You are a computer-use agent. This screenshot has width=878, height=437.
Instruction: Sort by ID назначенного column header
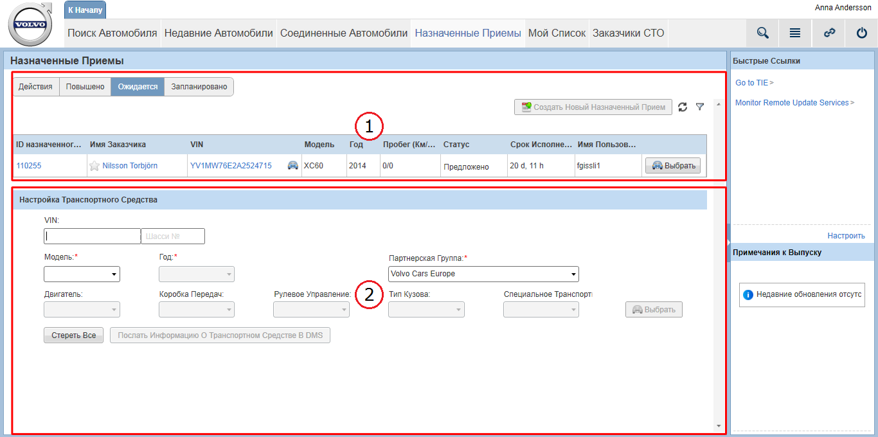pyautogui.click(x=49, y=145)
